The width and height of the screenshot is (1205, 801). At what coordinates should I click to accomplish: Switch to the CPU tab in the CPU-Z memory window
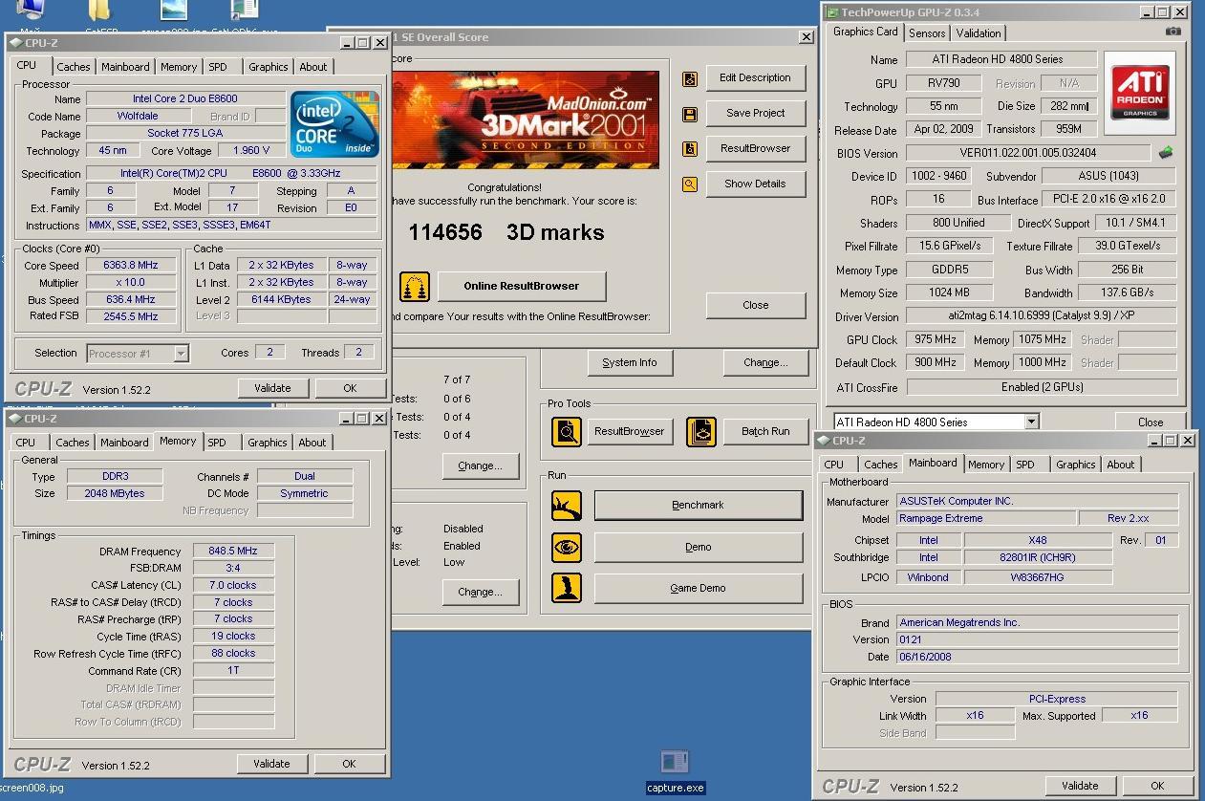tap(26, 443)
